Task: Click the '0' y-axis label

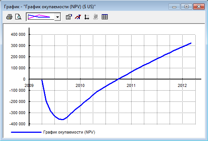Action: [x=24, y=79]
